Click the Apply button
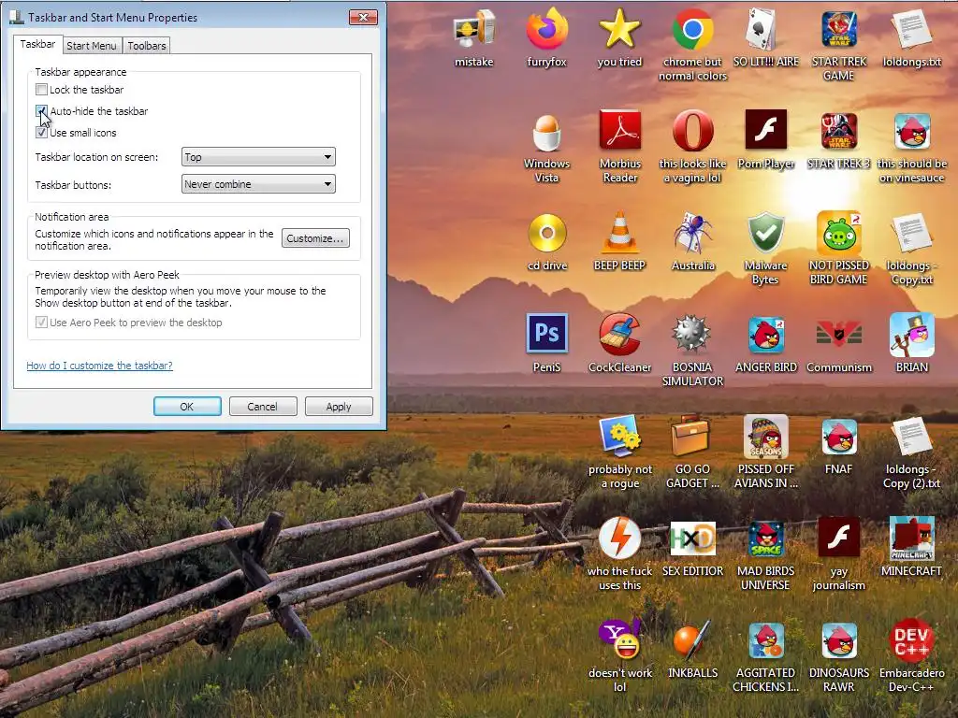 pyautogui.click(x=339, y=407)
